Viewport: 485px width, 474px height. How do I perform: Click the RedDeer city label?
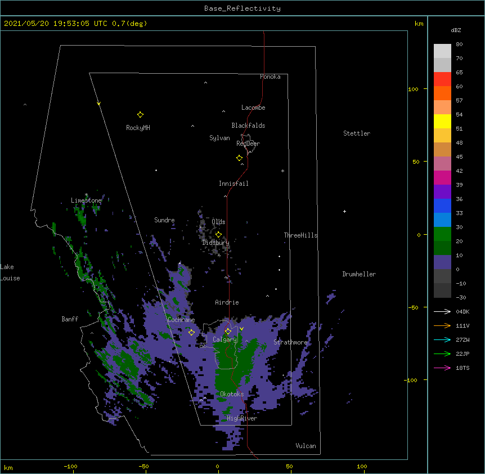click(x=248, y=144)
